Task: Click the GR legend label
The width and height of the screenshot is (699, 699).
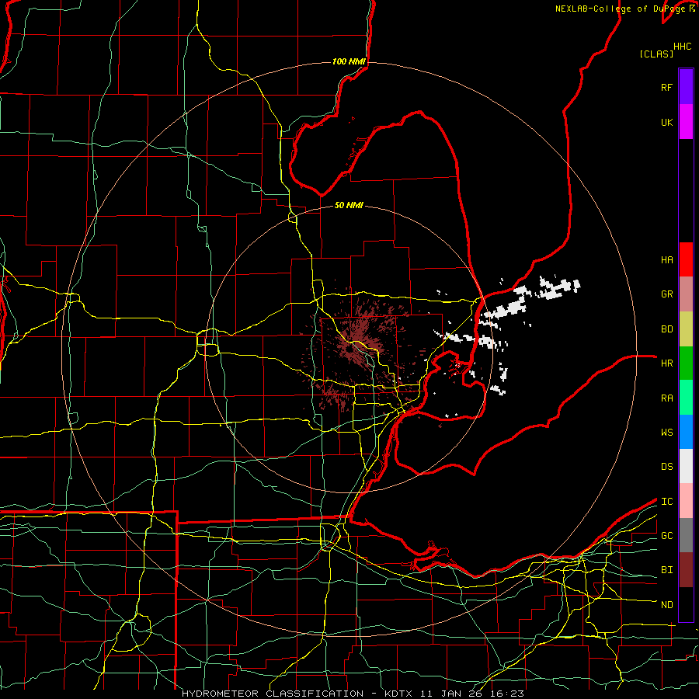Action: click(x=666, y=294)
